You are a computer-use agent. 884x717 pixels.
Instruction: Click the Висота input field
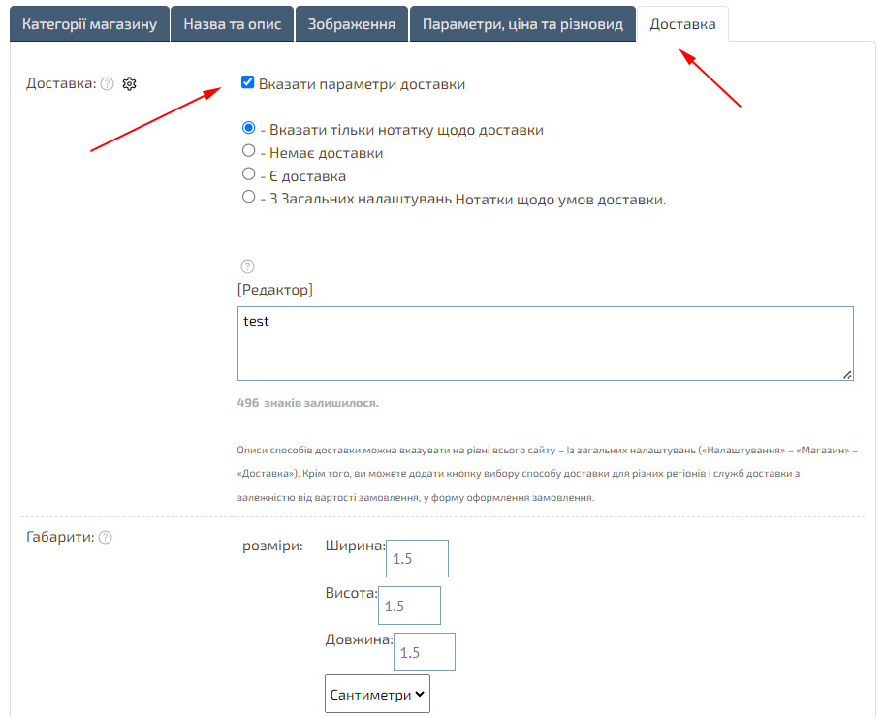click(x=410, y=606)
